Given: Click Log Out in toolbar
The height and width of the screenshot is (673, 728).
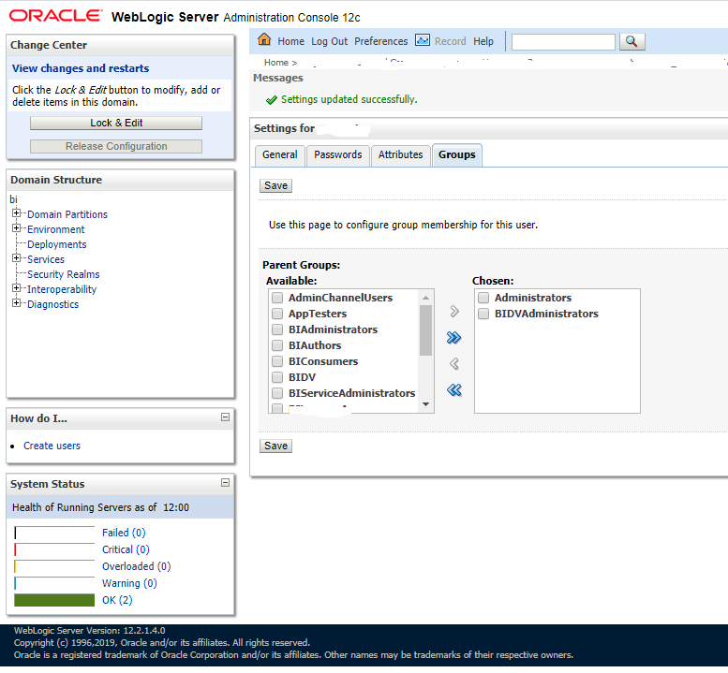Looking at the screenshot, I should point(329,41).
